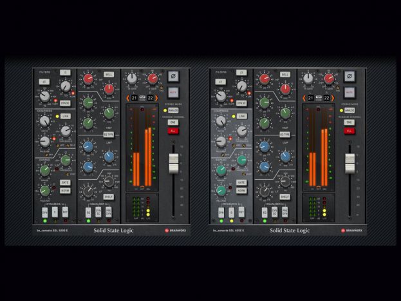The width and height of the screenshot is (401, 301).
Task: Toggle DYN dynamics in button on left console
Action: click(45, 212)
